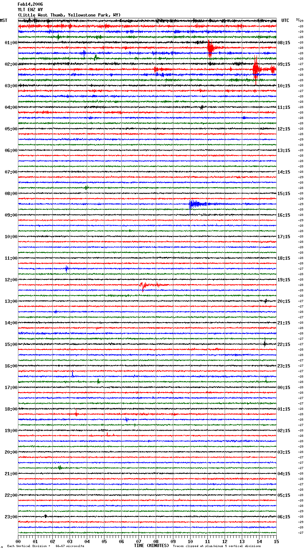
Task: Select the 09:00 MST time label
Action: pos(11,215)
